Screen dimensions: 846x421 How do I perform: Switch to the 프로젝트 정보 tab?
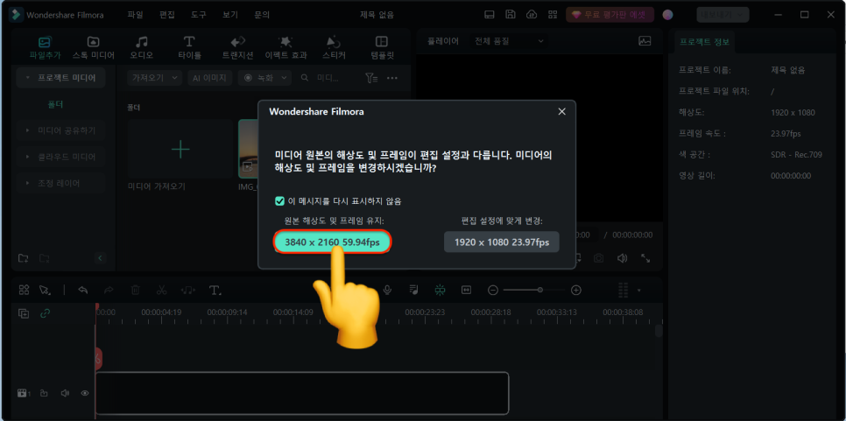[704, 41]
